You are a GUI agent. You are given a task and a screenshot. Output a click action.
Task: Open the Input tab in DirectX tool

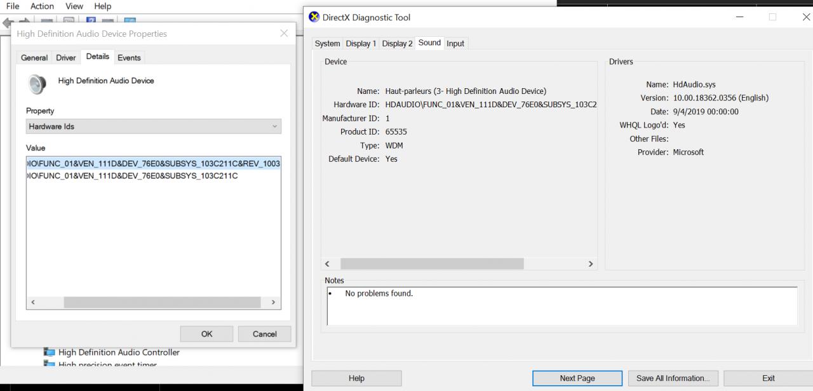coord(455,44)
